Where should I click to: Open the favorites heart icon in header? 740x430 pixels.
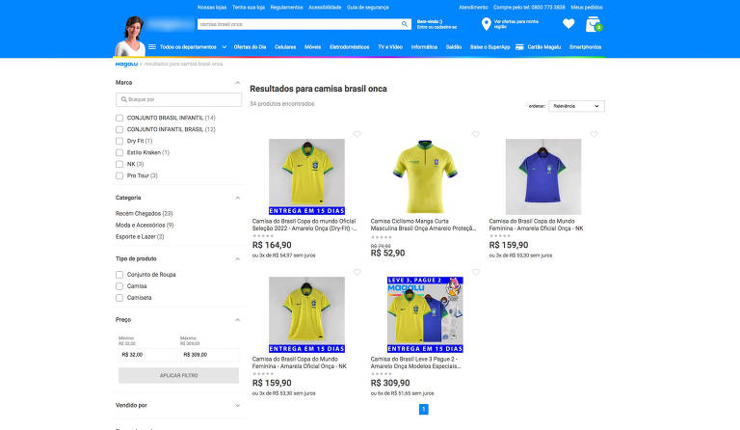click(x=568, y=23)
